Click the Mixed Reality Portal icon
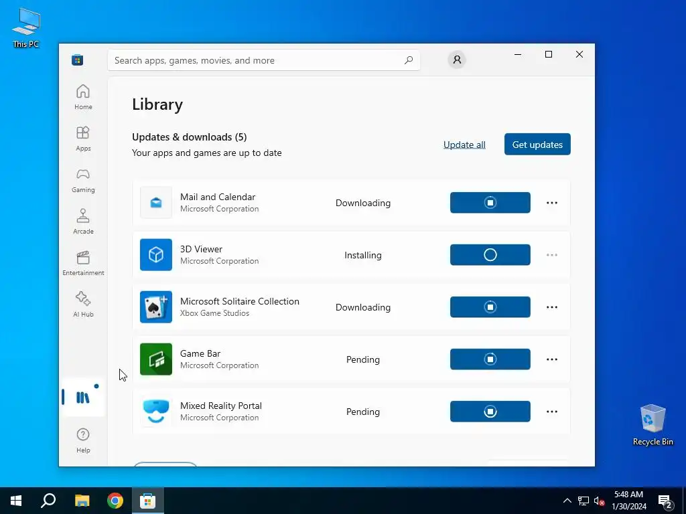Screen dimensions: 686x514 (x=156, y=412)
